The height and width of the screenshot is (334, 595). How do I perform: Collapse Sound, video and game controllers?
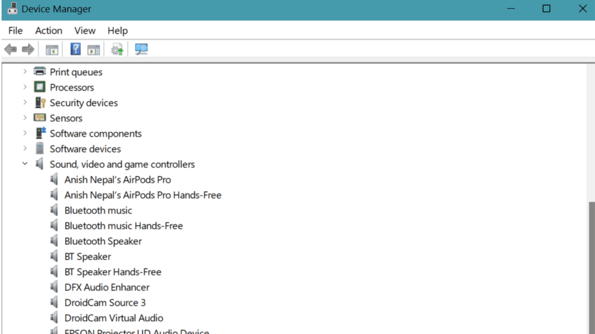(x=25, y=164)
